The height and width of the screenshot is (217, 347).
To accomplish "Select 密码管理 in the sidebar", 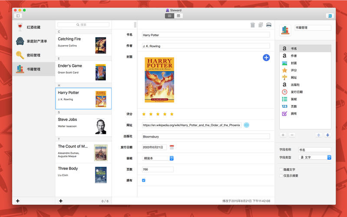I will tap(33, 55).
